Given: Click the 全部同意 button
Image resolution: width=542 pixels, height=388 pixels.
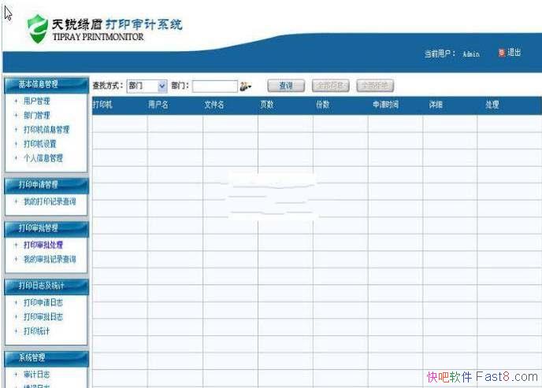Looking at the screenshot, I should (330, 86).
